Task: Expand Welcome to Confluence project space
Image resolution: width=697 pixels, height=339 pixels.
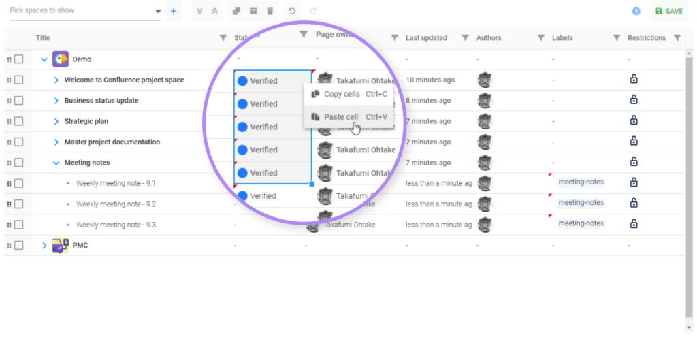Action: point(56,80)
